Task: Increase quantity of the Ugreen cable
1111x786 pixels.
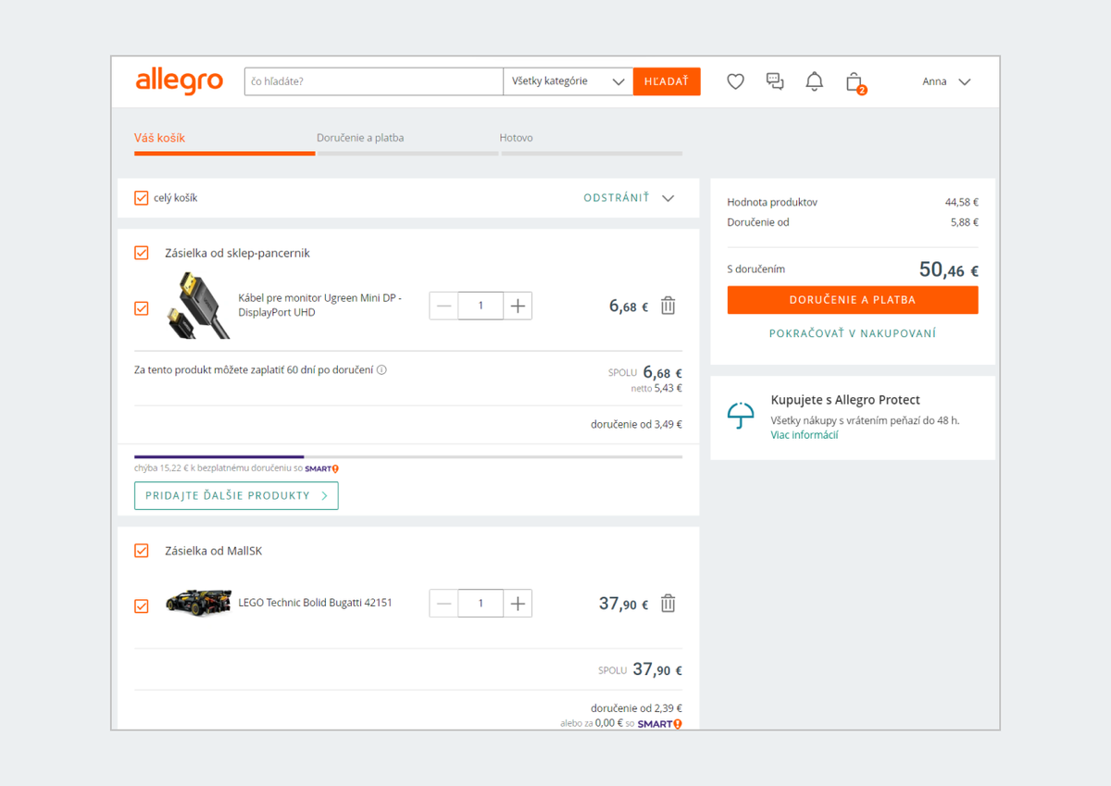Action: point(518,306)
